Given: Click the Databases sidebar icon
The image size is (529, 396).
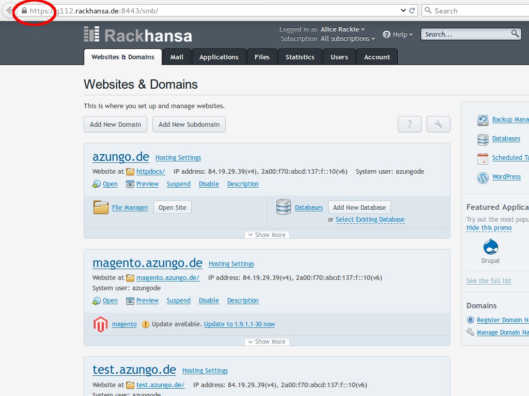Looking at the screenshot, I should coord(483,139).
